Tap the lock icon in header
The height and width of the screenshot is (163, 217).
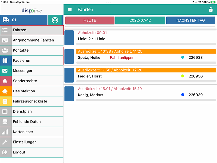[x=211, y=10]
